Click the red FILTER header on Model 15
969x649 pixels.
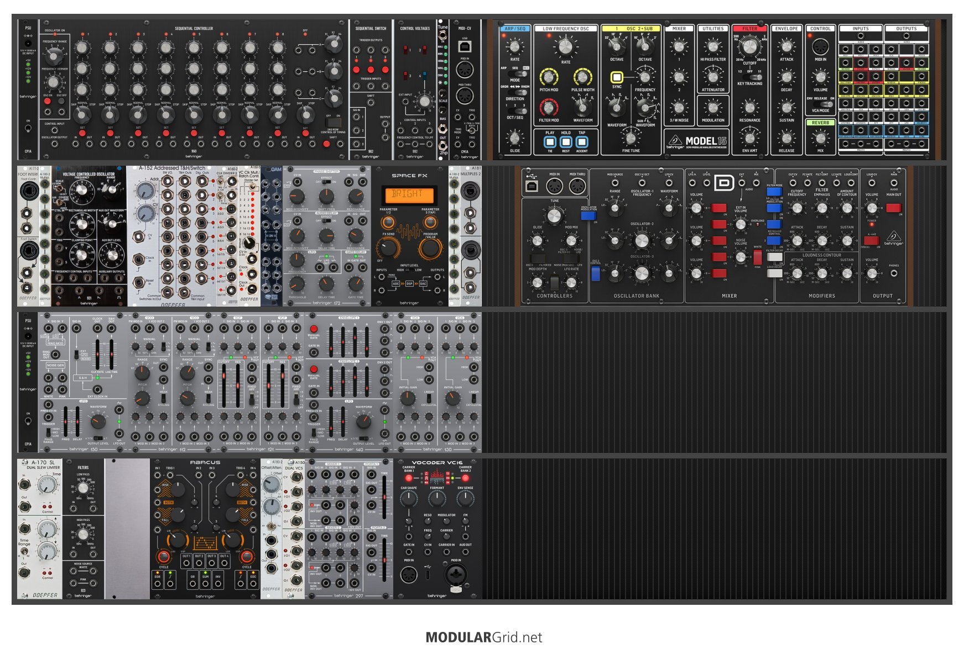[749, 28]
